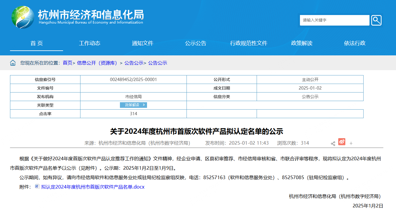Share article via Weibo icon
The width and height of the screenshot is (396, 213).
coord(341,142)
